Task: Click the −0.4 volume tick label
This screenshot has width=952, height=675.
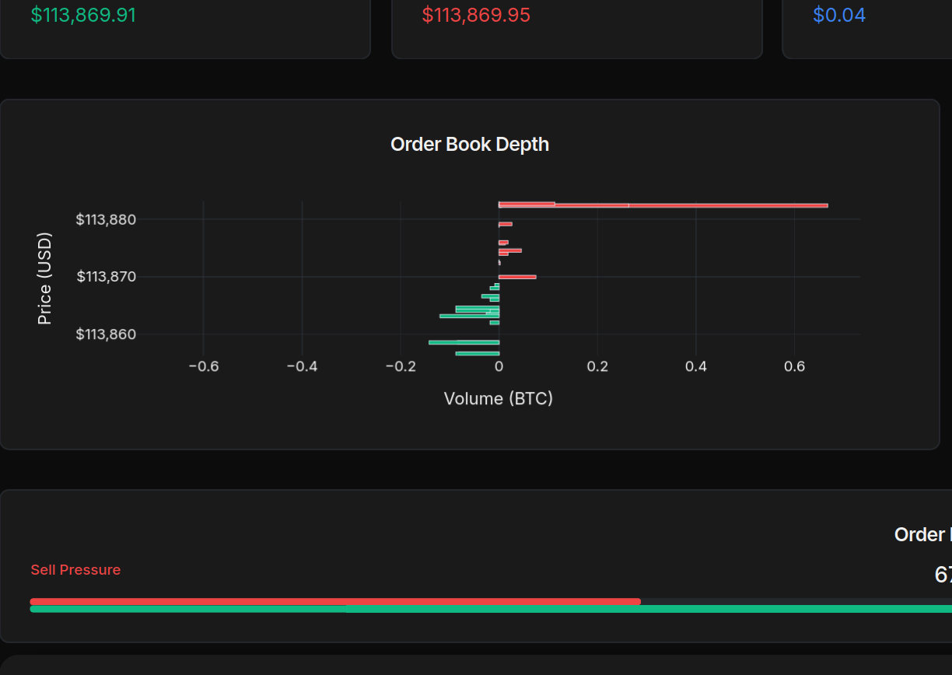Action: click(302, 367)
